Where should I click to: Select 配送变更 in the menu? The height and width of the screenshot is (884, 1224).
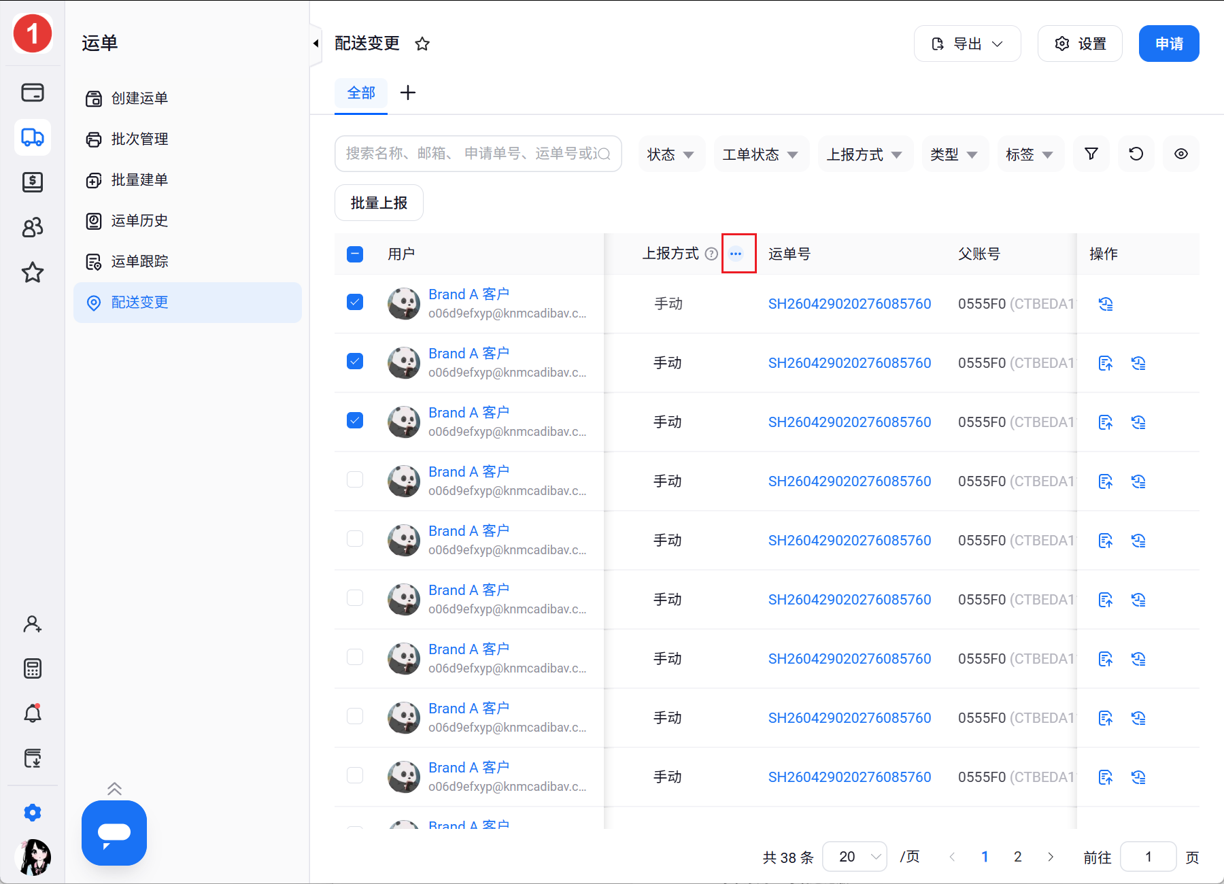187,303
